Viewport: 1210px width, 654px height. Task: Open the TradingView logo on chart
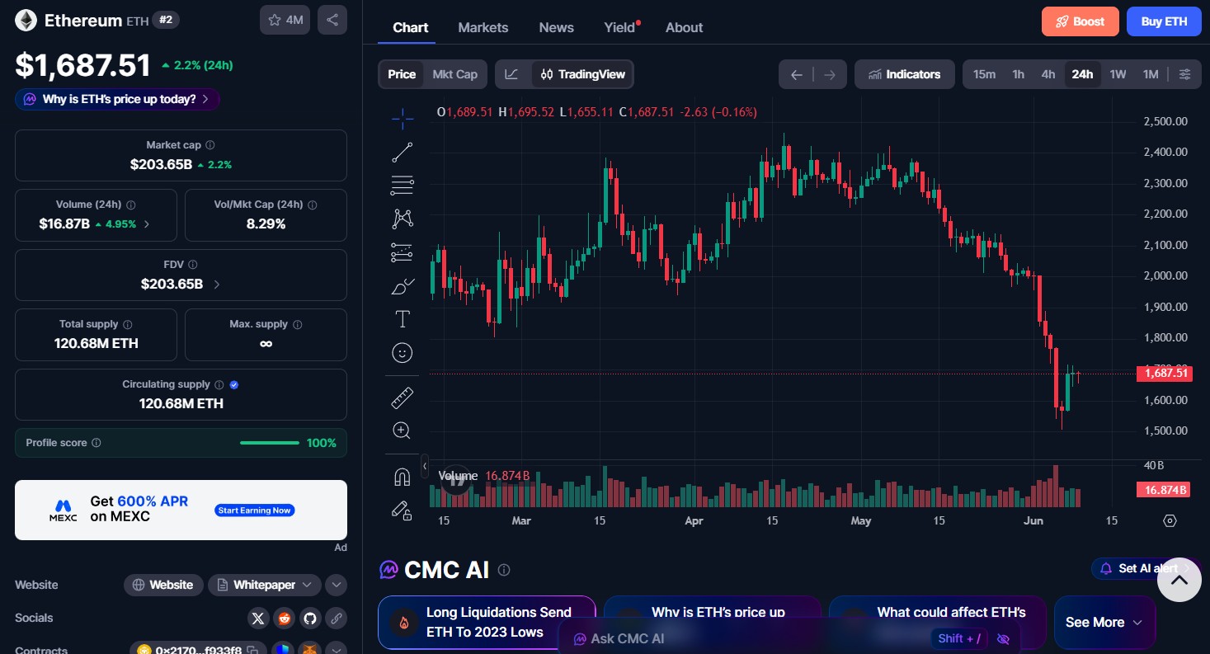click(x=455, y=480)
